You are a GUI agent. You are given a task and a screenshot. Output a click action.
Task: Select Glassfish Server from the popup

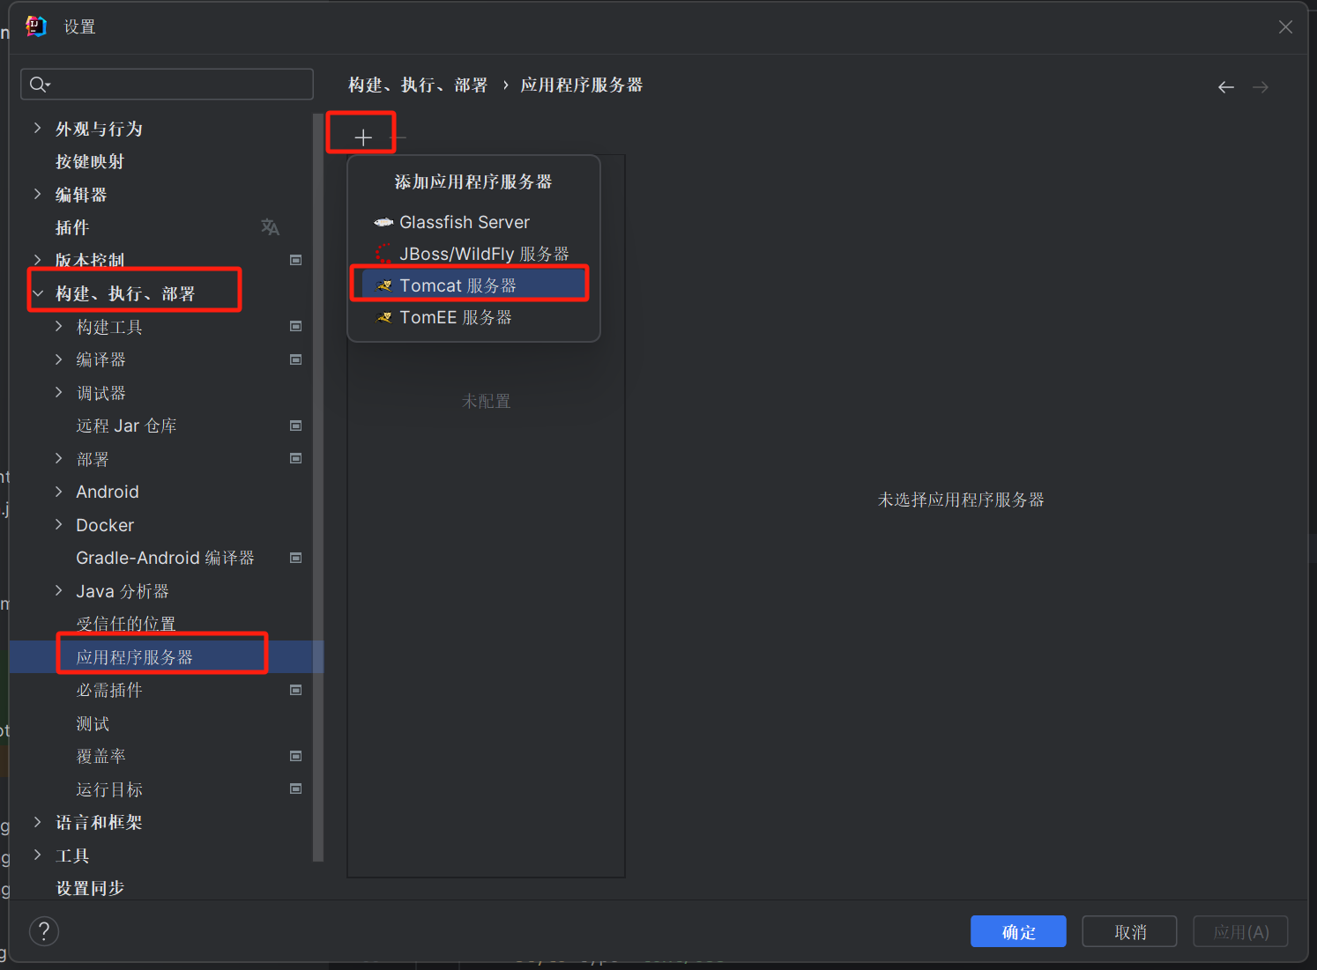pos(474,222)
